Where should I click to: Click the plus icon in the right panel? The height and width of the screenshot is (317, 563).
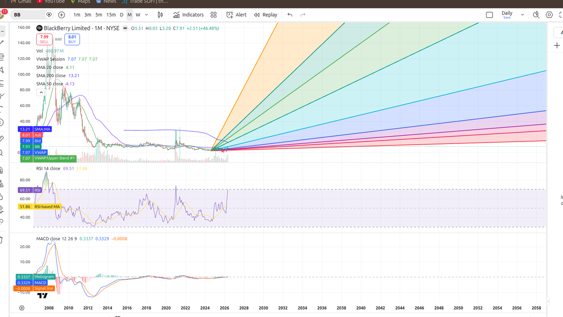[557, 45]
